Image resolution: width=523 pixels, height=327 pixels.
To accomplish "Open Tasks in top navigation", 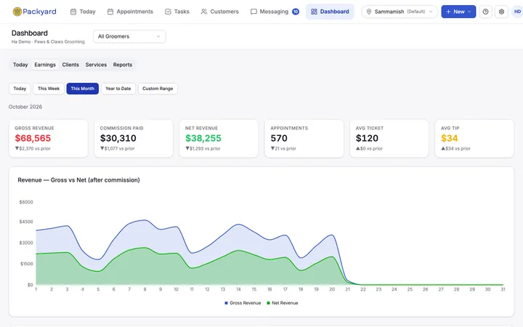I will click(177, 12).
